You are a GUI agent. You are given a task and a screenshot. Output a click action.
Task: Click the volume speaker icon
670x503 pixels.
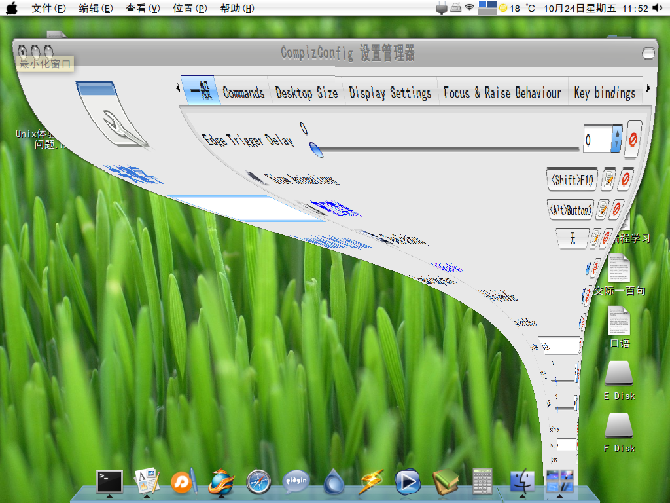(658, 8)
